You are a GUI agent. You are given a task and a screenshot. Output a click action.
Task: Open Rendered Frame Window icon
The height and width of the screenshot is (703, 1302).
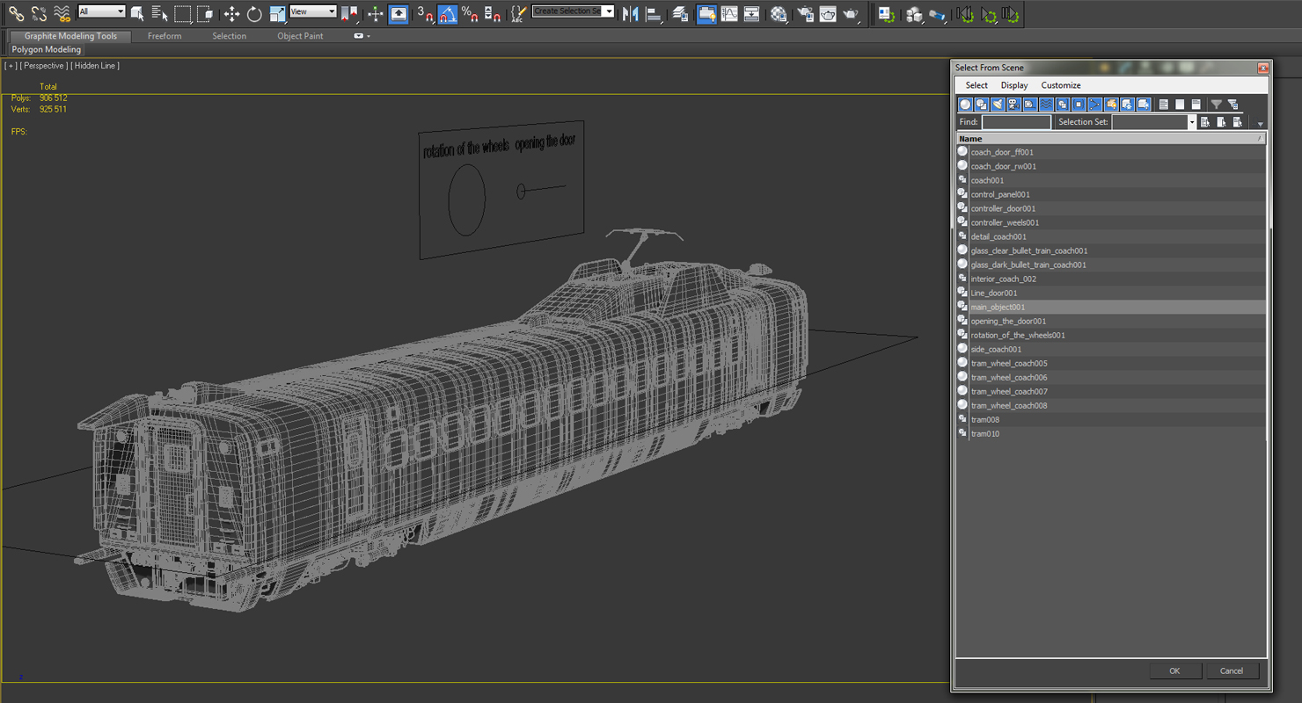[x=828, y=14]
